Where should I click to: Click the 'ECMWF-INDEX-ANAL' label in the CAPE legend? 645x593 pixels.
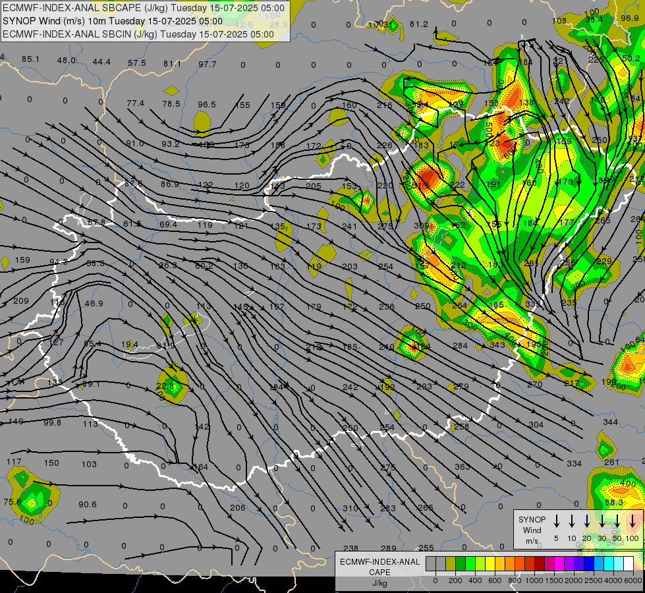(379, 562)
